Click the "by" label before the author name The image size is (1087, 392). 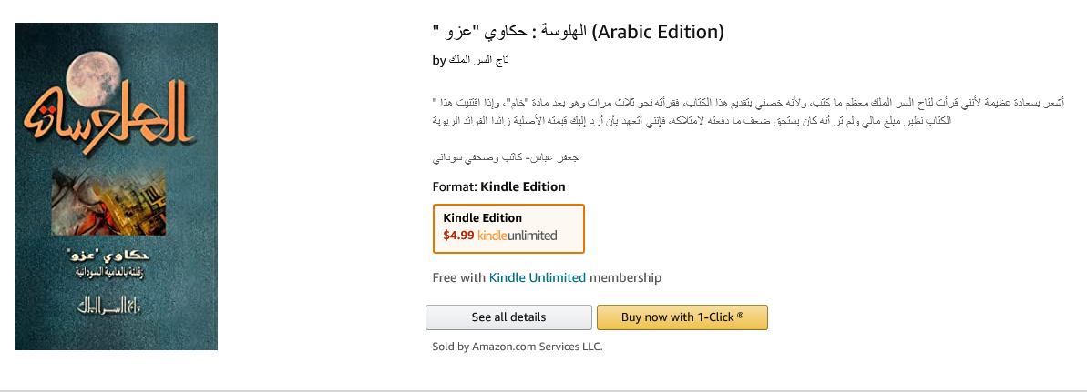click(438, 61)
